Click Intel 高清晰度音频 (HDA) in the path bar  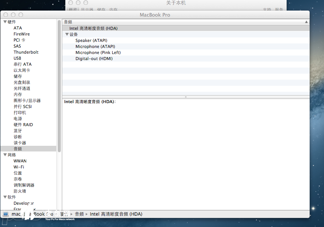(116, 214)
